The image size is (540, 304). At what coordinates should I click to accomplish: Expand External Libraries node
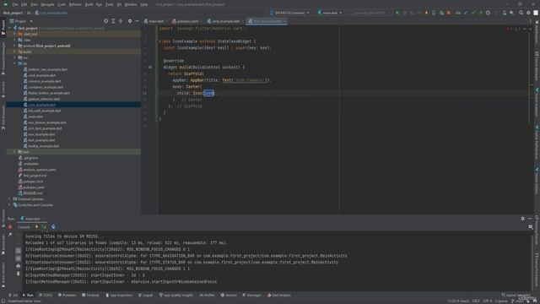[x=9, y=199]
